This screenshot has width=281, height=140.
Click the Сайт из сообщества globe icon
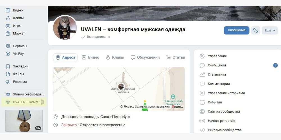202,112
